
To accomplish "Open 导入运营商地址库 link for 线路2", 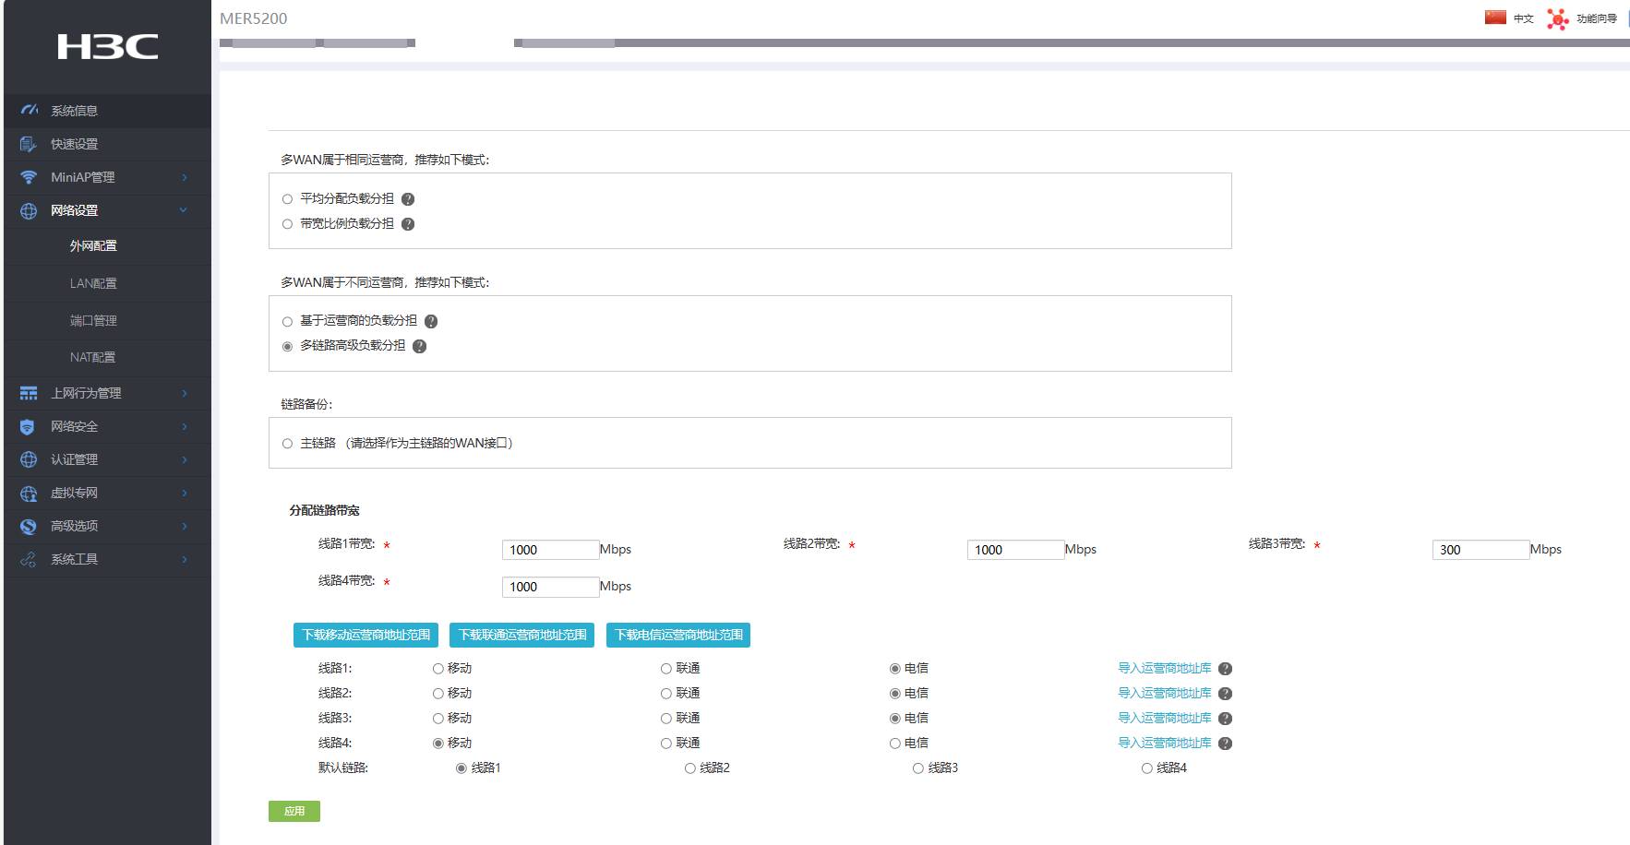I will [1165, 693].
